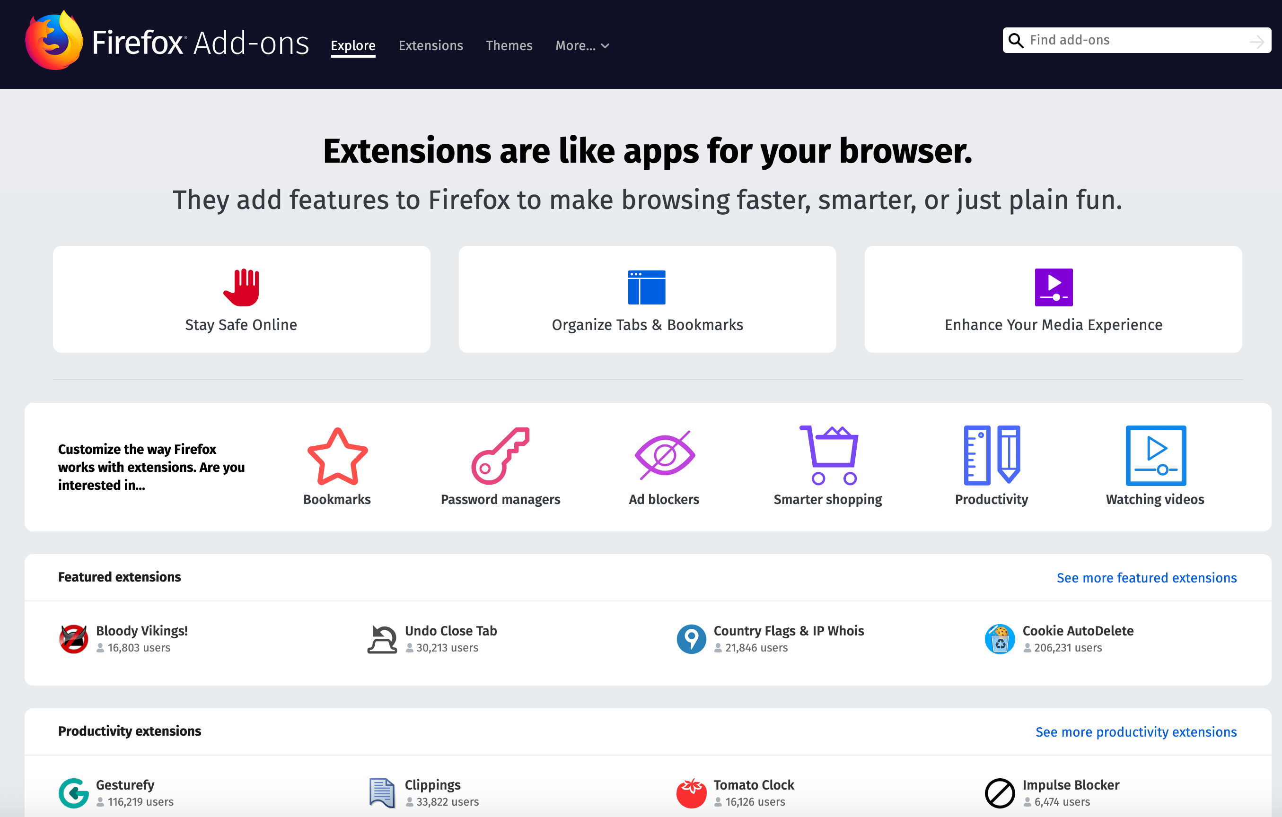Screen dimensions: 1282x817
Task: Open the Bloody Vikings! extension title
Action: pyautogui.click(x=141, y=631)
